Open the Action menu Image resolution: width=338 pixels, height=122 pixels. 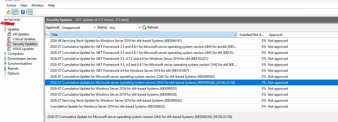click(11, 5)
